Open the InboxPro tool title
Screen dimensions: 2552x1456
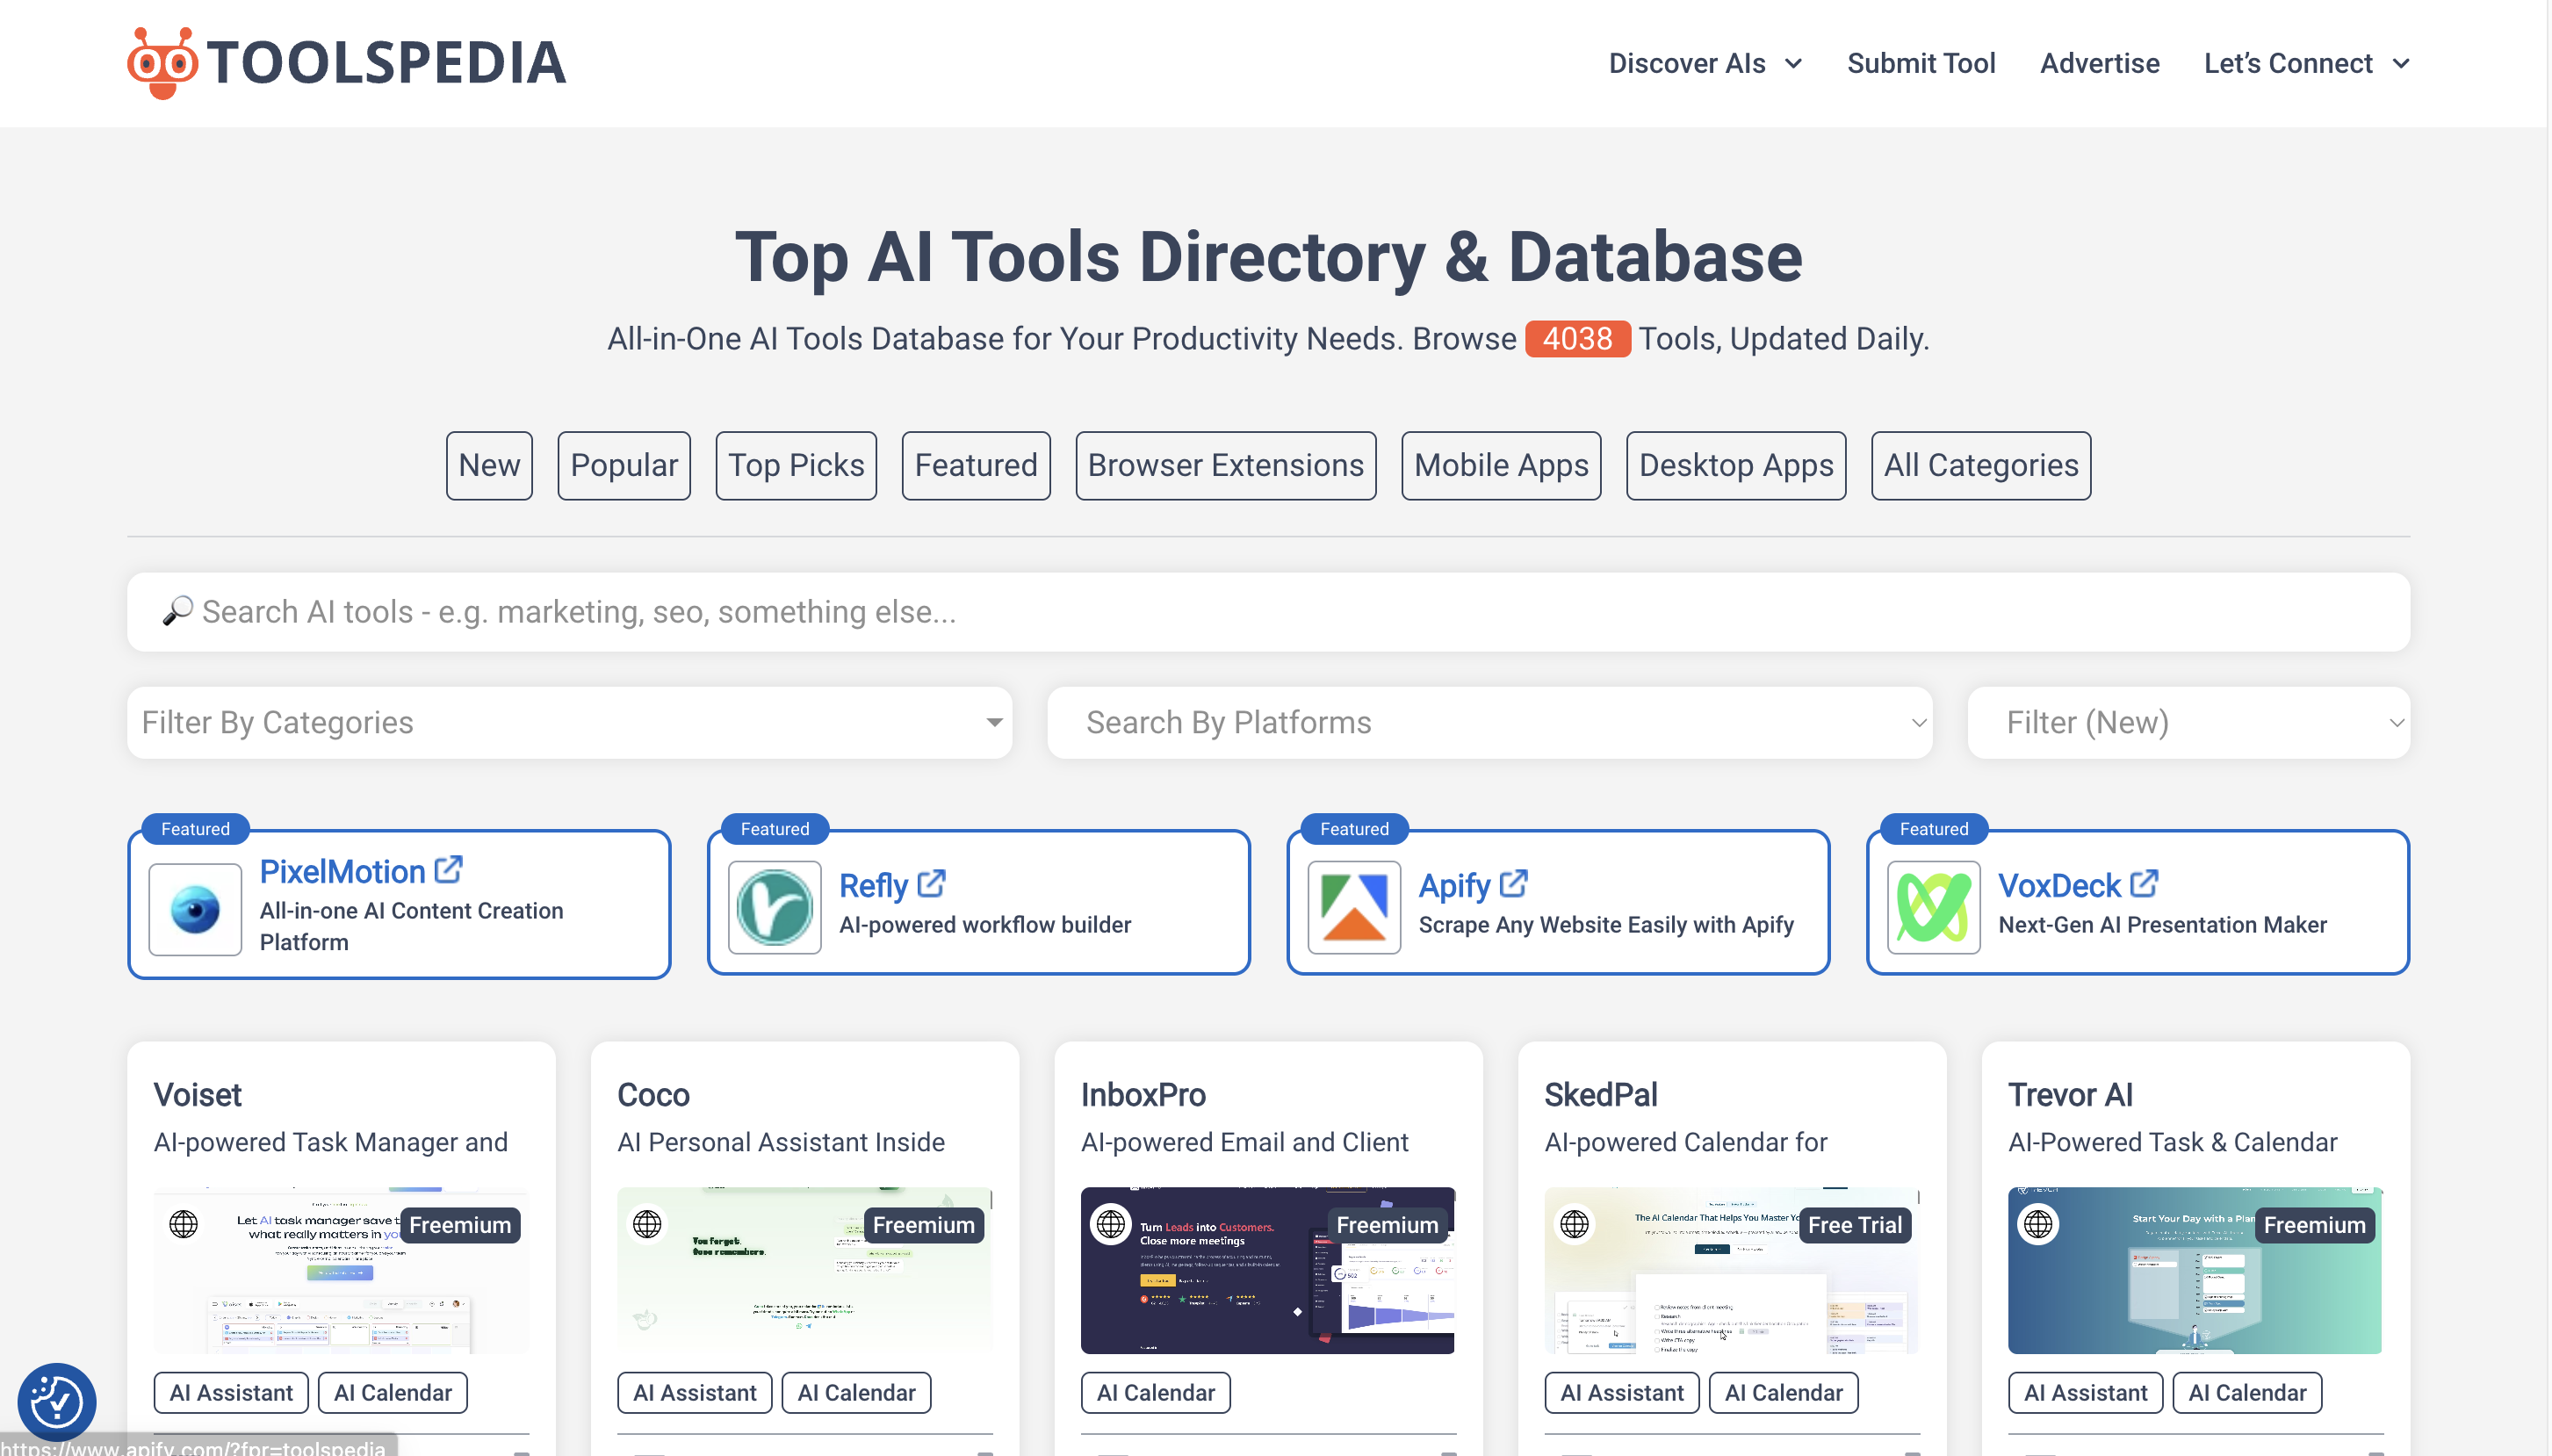pos(1143,1094)
